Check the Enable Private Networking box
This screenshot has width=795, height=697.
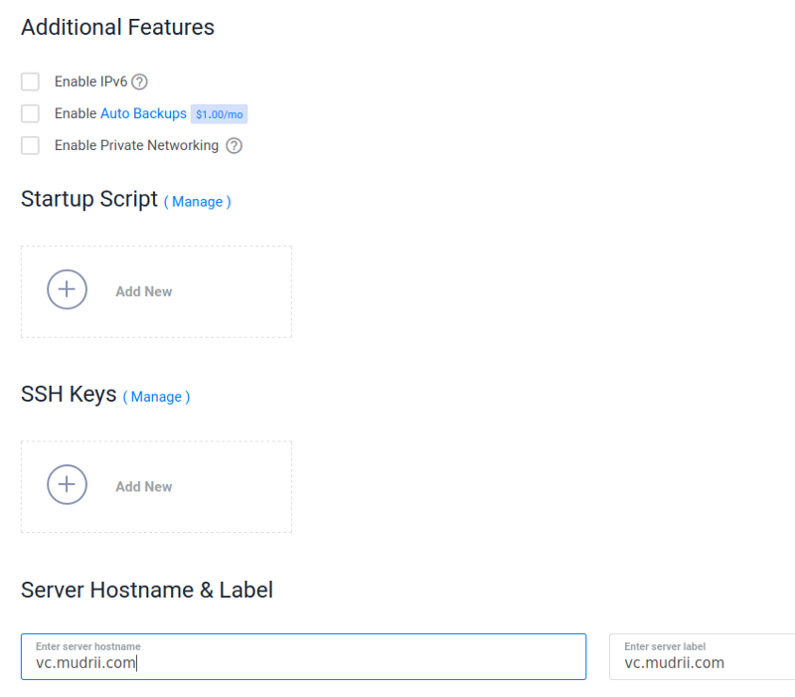pos(30,145)
